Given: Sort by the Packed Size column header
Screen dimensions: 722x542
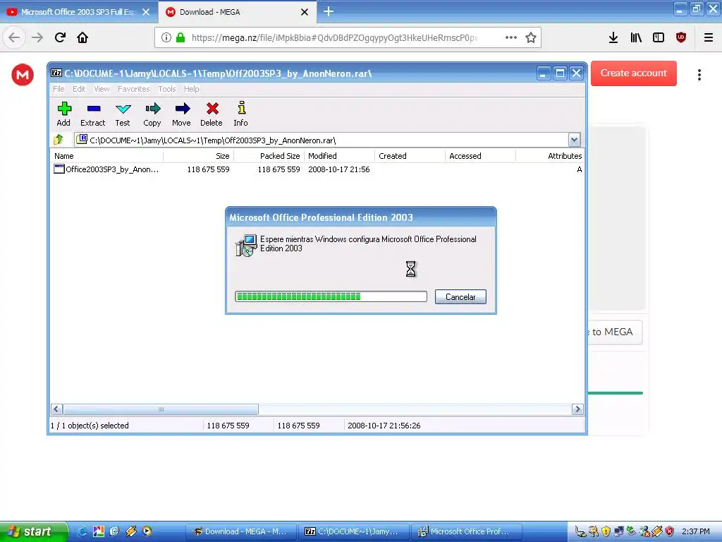Looking at the screenshot, I should pyautogui.click(x=269, y=156).
